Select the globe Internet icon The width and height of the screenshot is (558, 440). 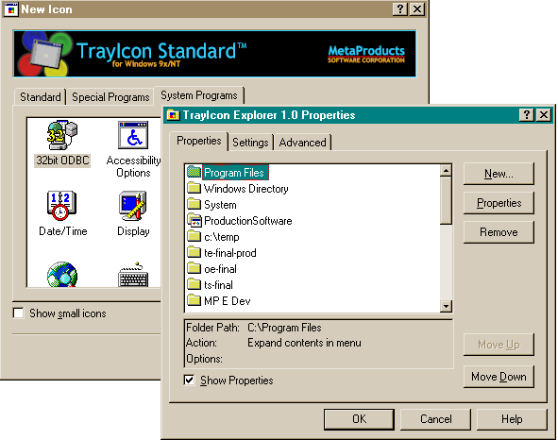[x=62, y=275]
